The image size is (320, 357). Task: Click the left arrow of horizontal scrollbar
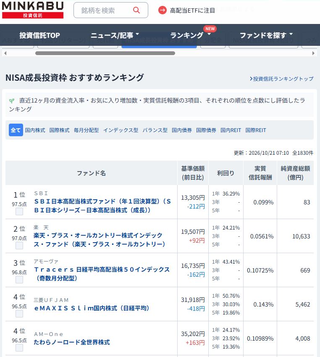[x=5, y=53]
